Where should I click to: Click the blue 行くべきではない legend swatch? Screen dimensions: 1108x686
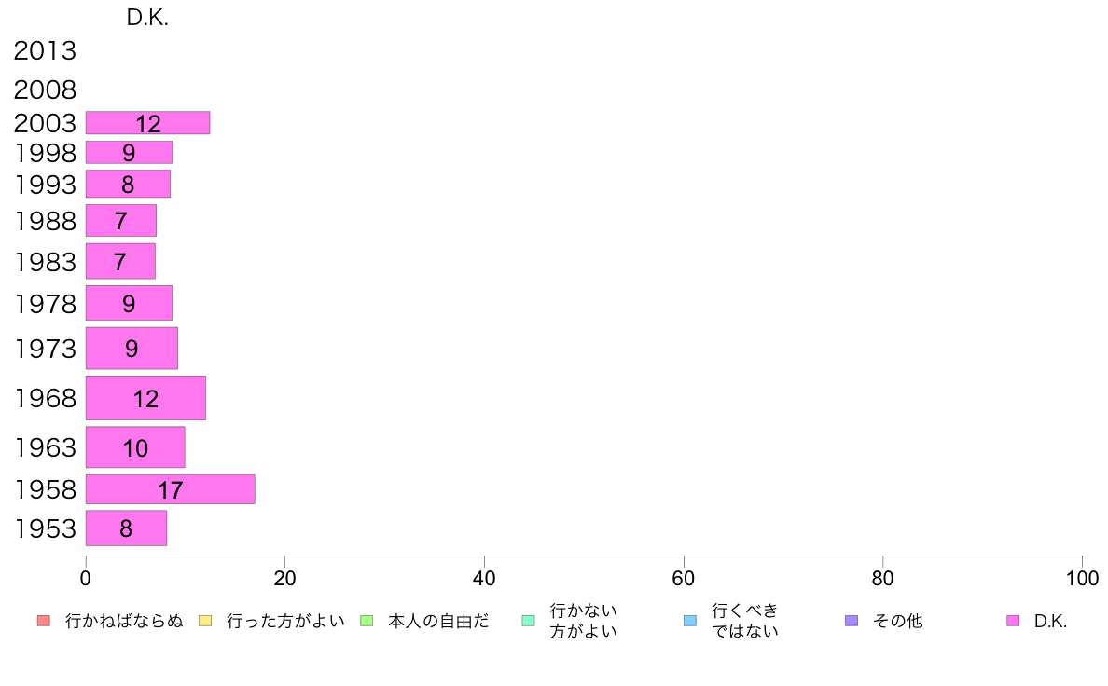(690, 621)
